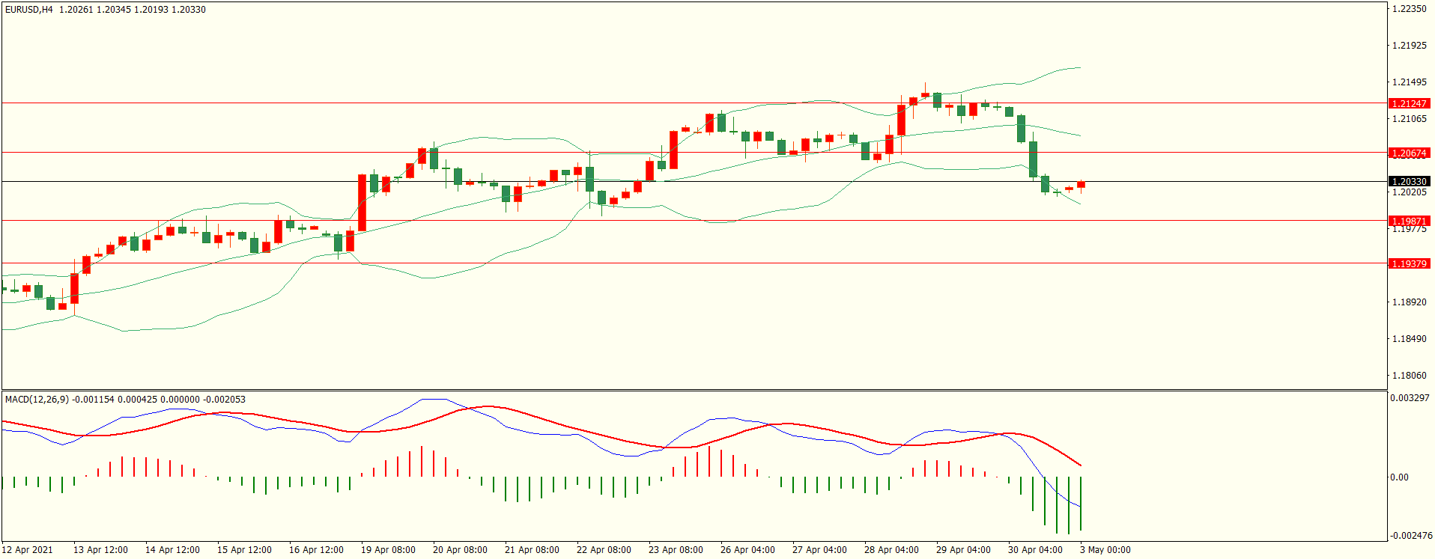Click the 3 May 00:00 time label
This screenshot has width=1435, height=559.
click(x=1105, y=550)
